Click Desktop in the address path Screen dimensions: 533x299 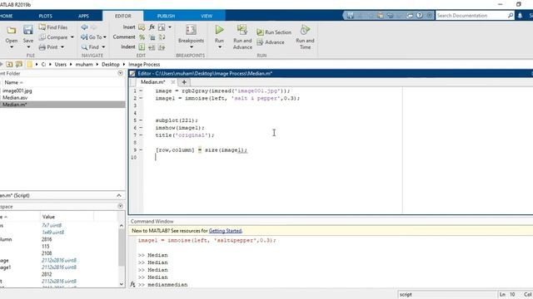click(x=111, y=65)
